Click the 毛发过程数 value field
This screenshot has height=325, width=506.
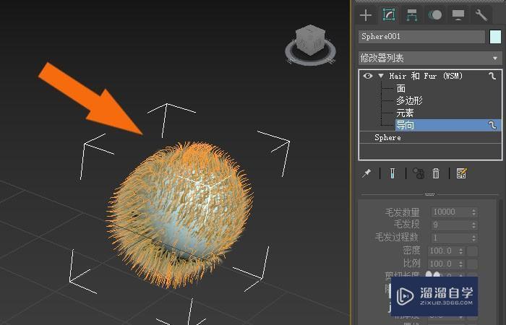coord(451,238)
